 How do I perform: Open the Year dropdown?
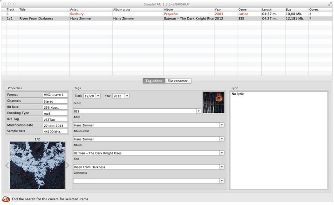pos(127,96)
